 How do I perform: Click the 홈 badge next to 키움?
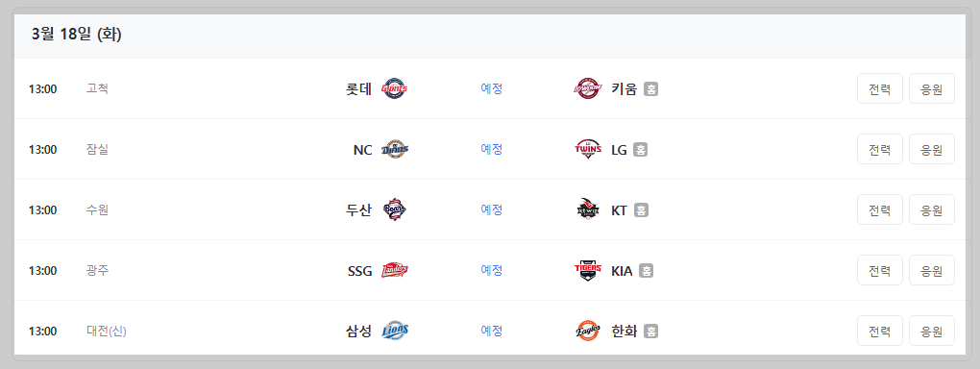pos(650,88)
